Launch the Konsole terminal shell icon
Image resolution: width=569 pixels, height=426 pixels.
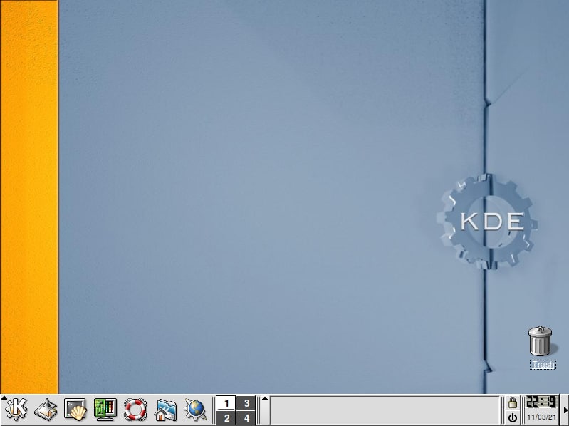(x=75, y=410)
